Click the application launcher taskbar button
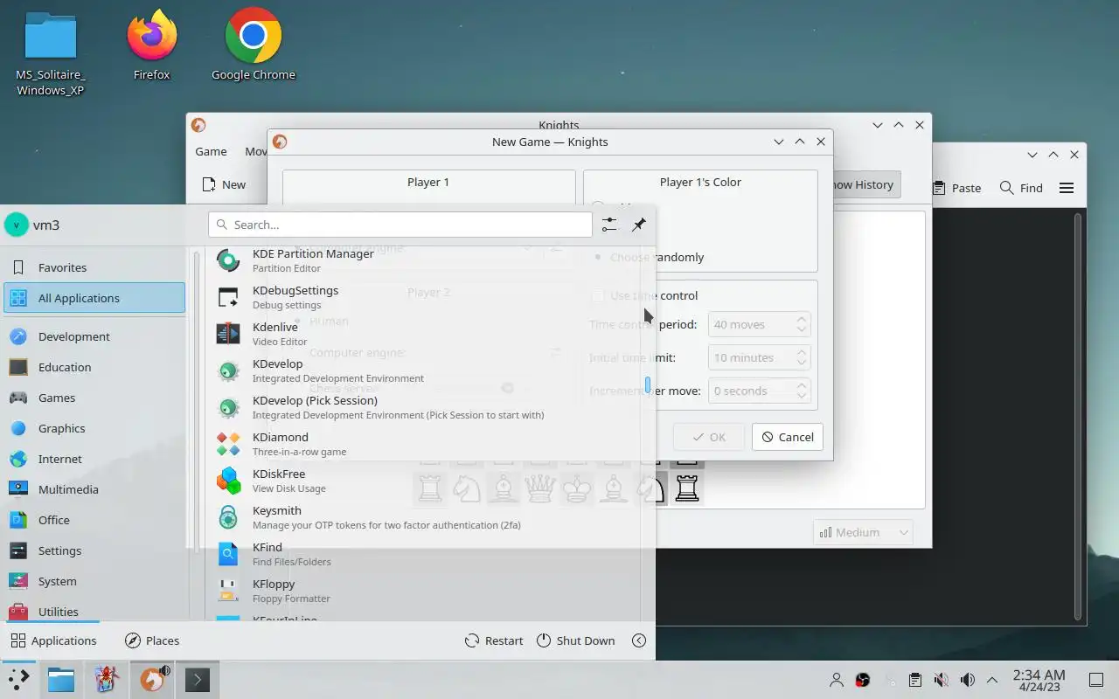 click(x=18, y=679)
